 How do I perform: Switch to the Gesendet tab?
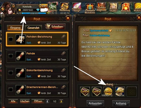tap(33, 28)
